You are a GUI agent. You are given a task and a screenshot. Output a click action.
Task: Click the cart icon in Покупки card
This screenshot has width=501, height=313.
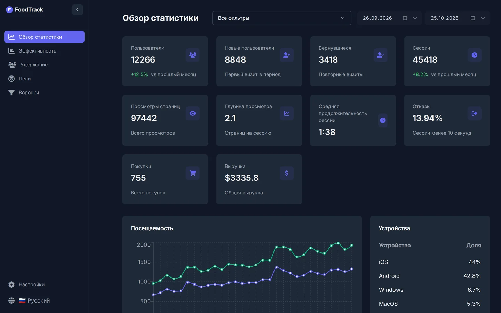click(x=193, y=173)
